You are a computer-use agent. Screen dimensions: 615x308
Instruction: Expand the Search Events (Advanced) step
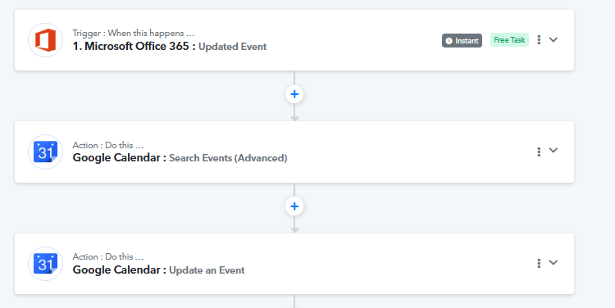pyautogui.click(x=553, y=151)
